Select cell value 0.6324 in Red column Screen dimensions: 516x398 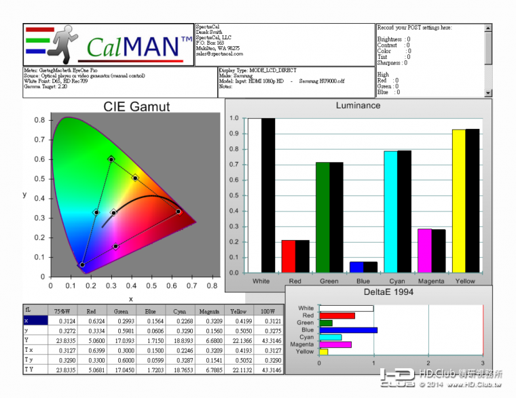pos(92,321)
